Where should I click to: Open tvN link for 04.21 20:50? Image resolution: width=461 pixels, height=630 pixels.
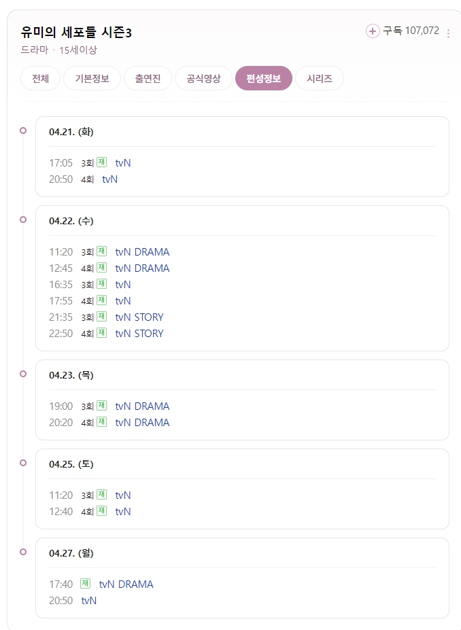pyautogui.click(x=110, y=179)
